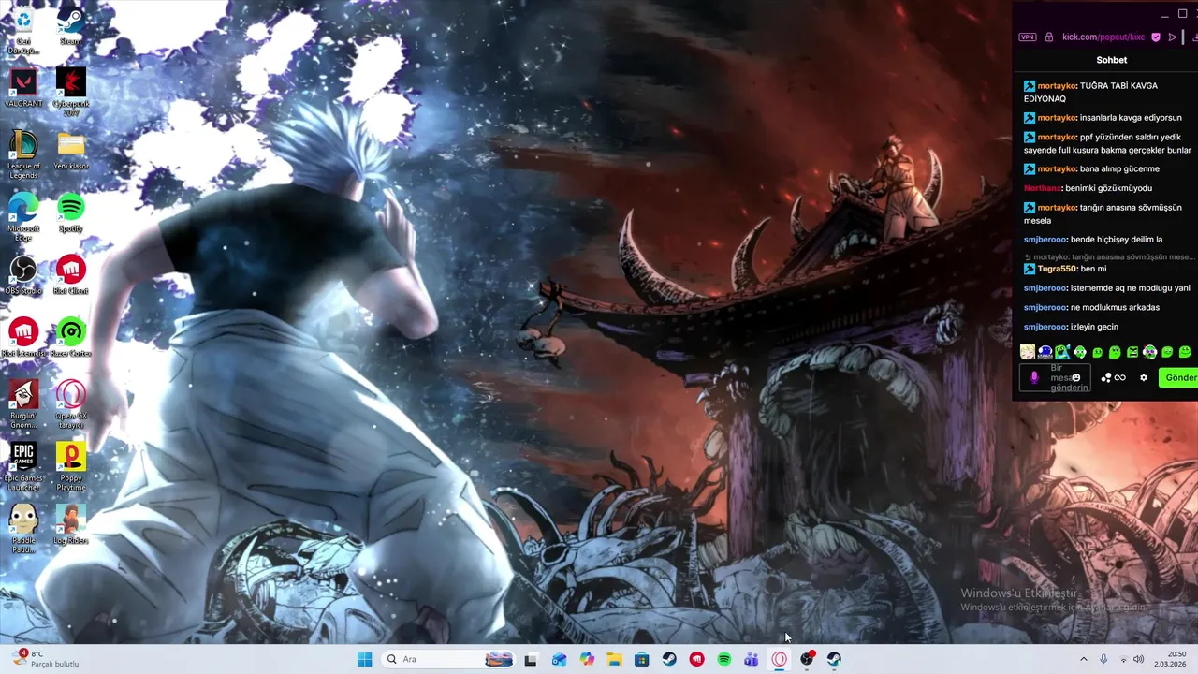Image resolution: width=1198 pixels, height=674 pixels.
Task: Select the Burglin' Gnomes desktop icon
Action: [x=23, y=404]
